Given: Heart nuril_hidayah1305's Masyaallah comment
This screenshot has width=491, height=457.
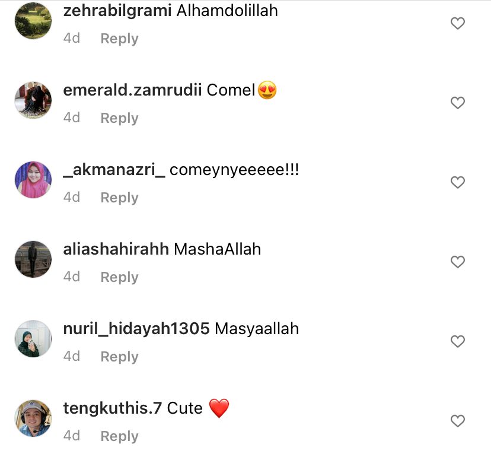Looking at the screenshot, I should 457,341.
